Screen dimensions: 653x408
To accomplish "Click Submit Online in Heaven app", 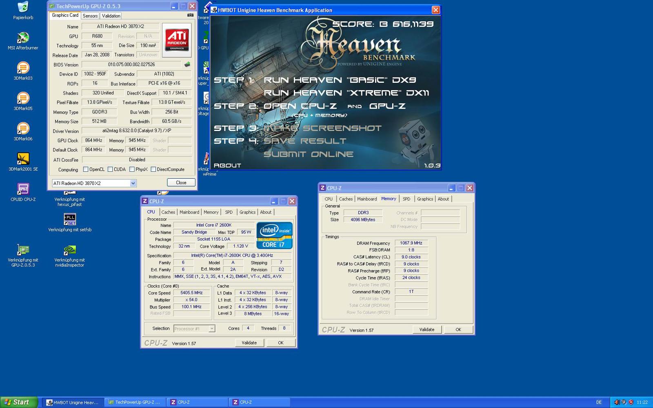I will 309,154.
